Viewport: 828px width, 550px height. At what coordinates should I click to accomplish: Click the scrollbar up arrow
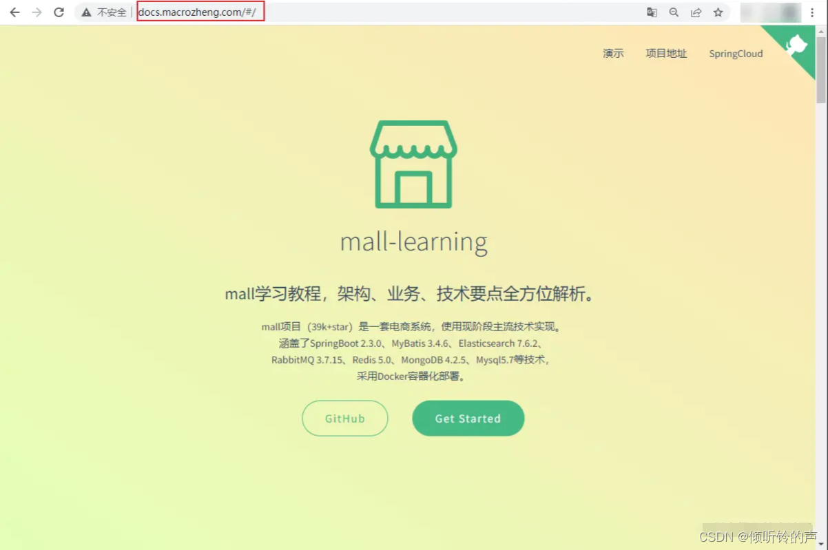coord(821,32)
